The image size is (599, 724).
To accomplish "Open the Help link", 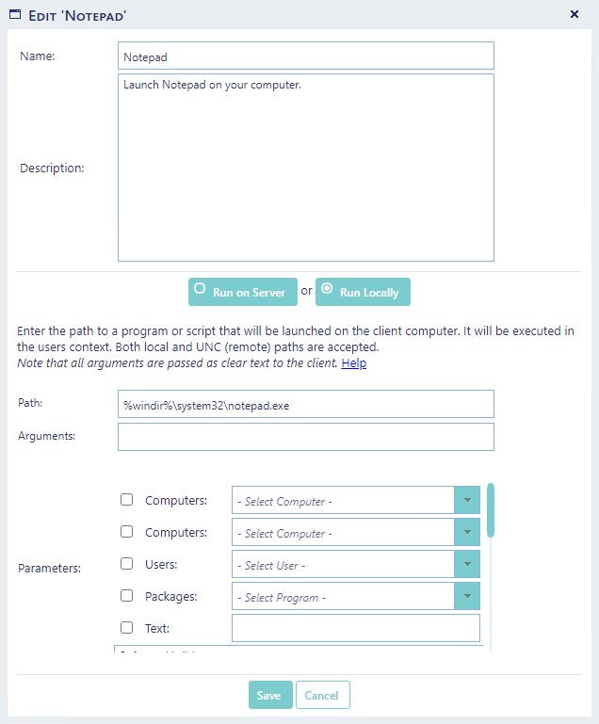I will click(x=354, y=363).
